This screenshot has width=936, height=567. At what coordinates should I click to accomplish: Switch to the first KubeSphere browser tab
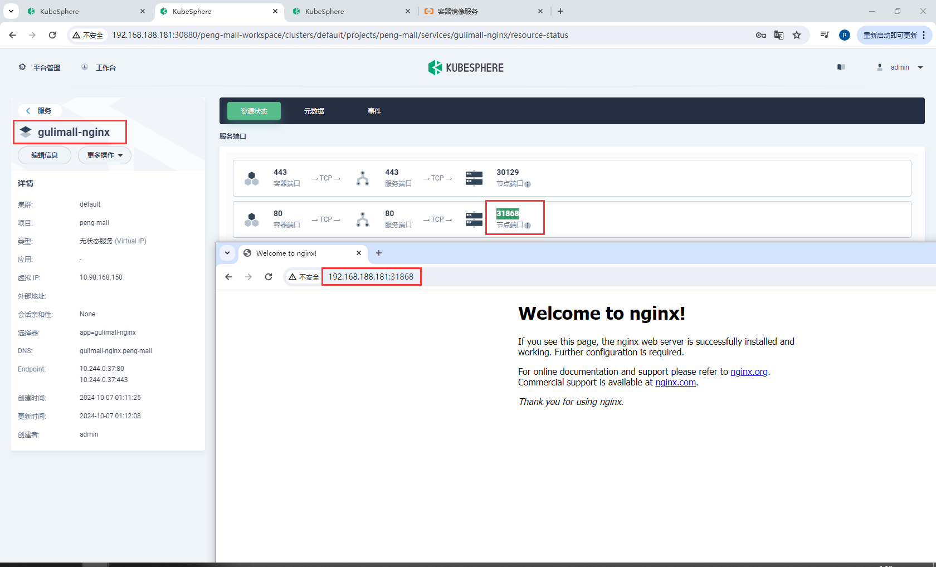click(86, 11)
